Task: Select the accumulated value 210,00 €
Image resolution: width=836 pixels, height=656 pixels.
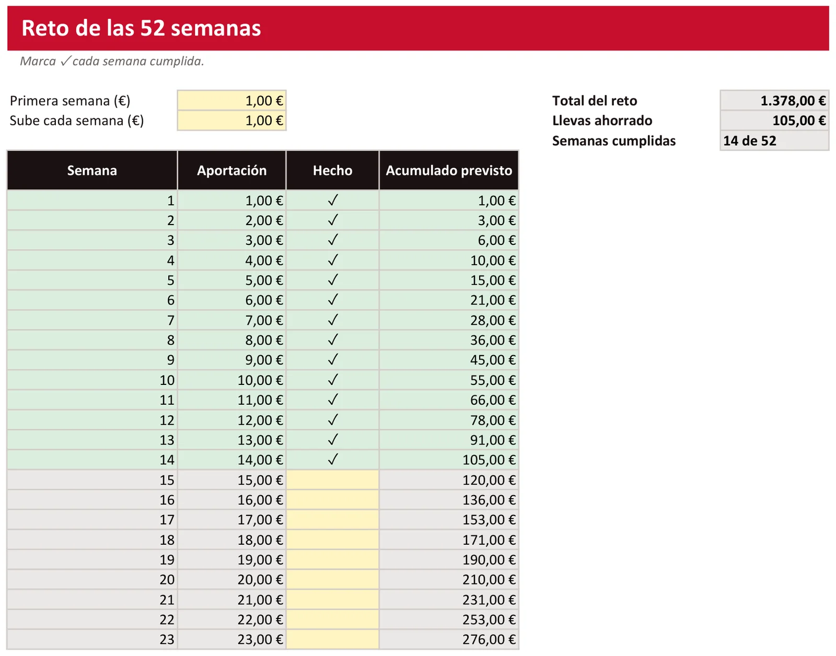Action: coord(449,580)
